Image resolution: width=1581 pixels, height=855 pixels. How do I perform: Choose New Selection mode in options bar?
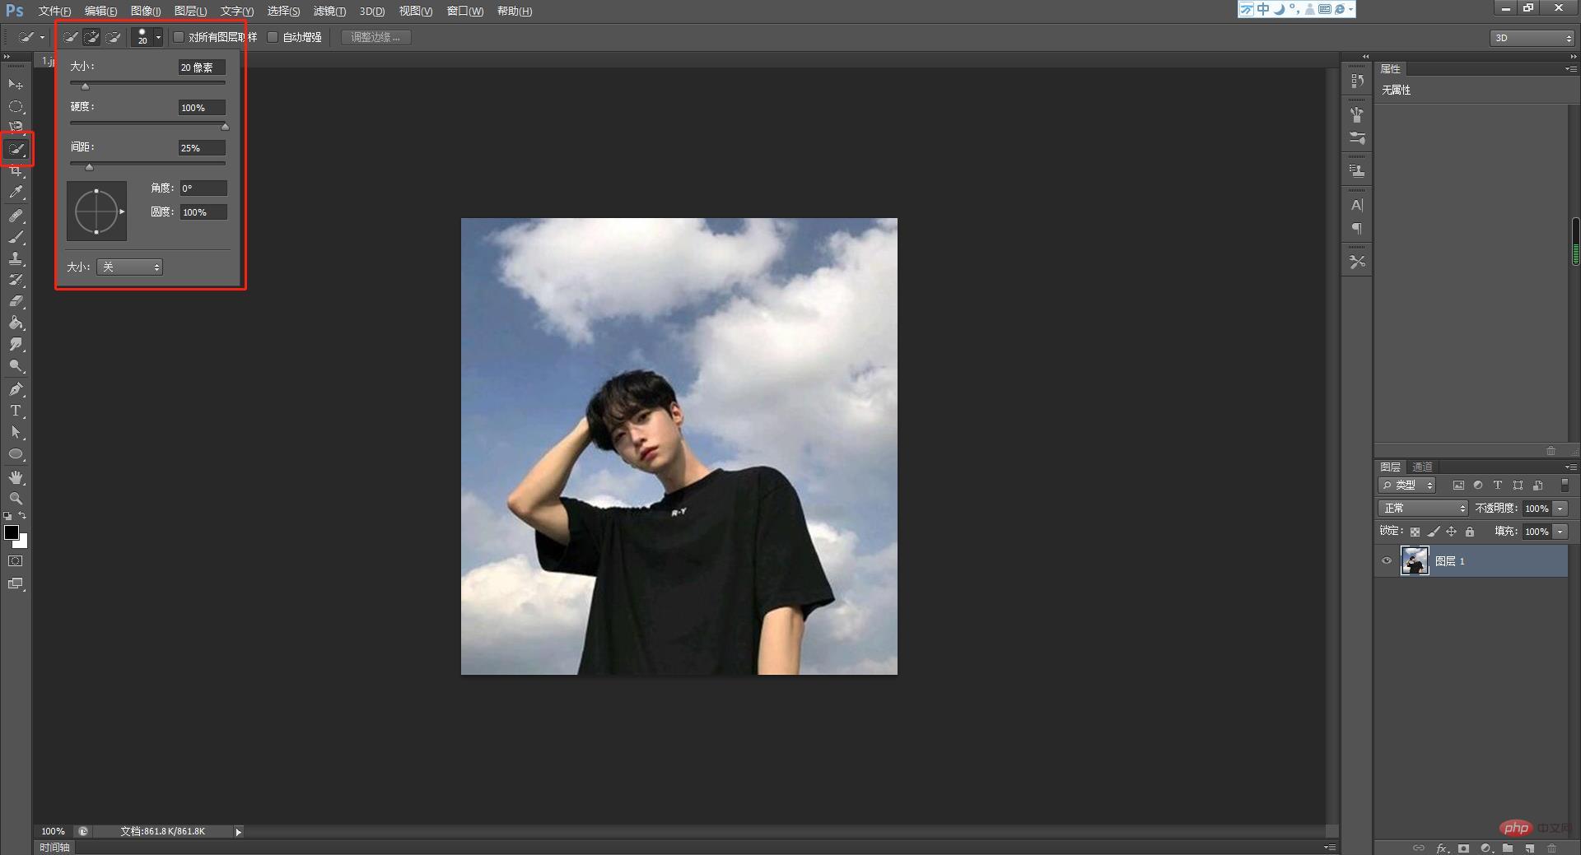coord(71,37)
